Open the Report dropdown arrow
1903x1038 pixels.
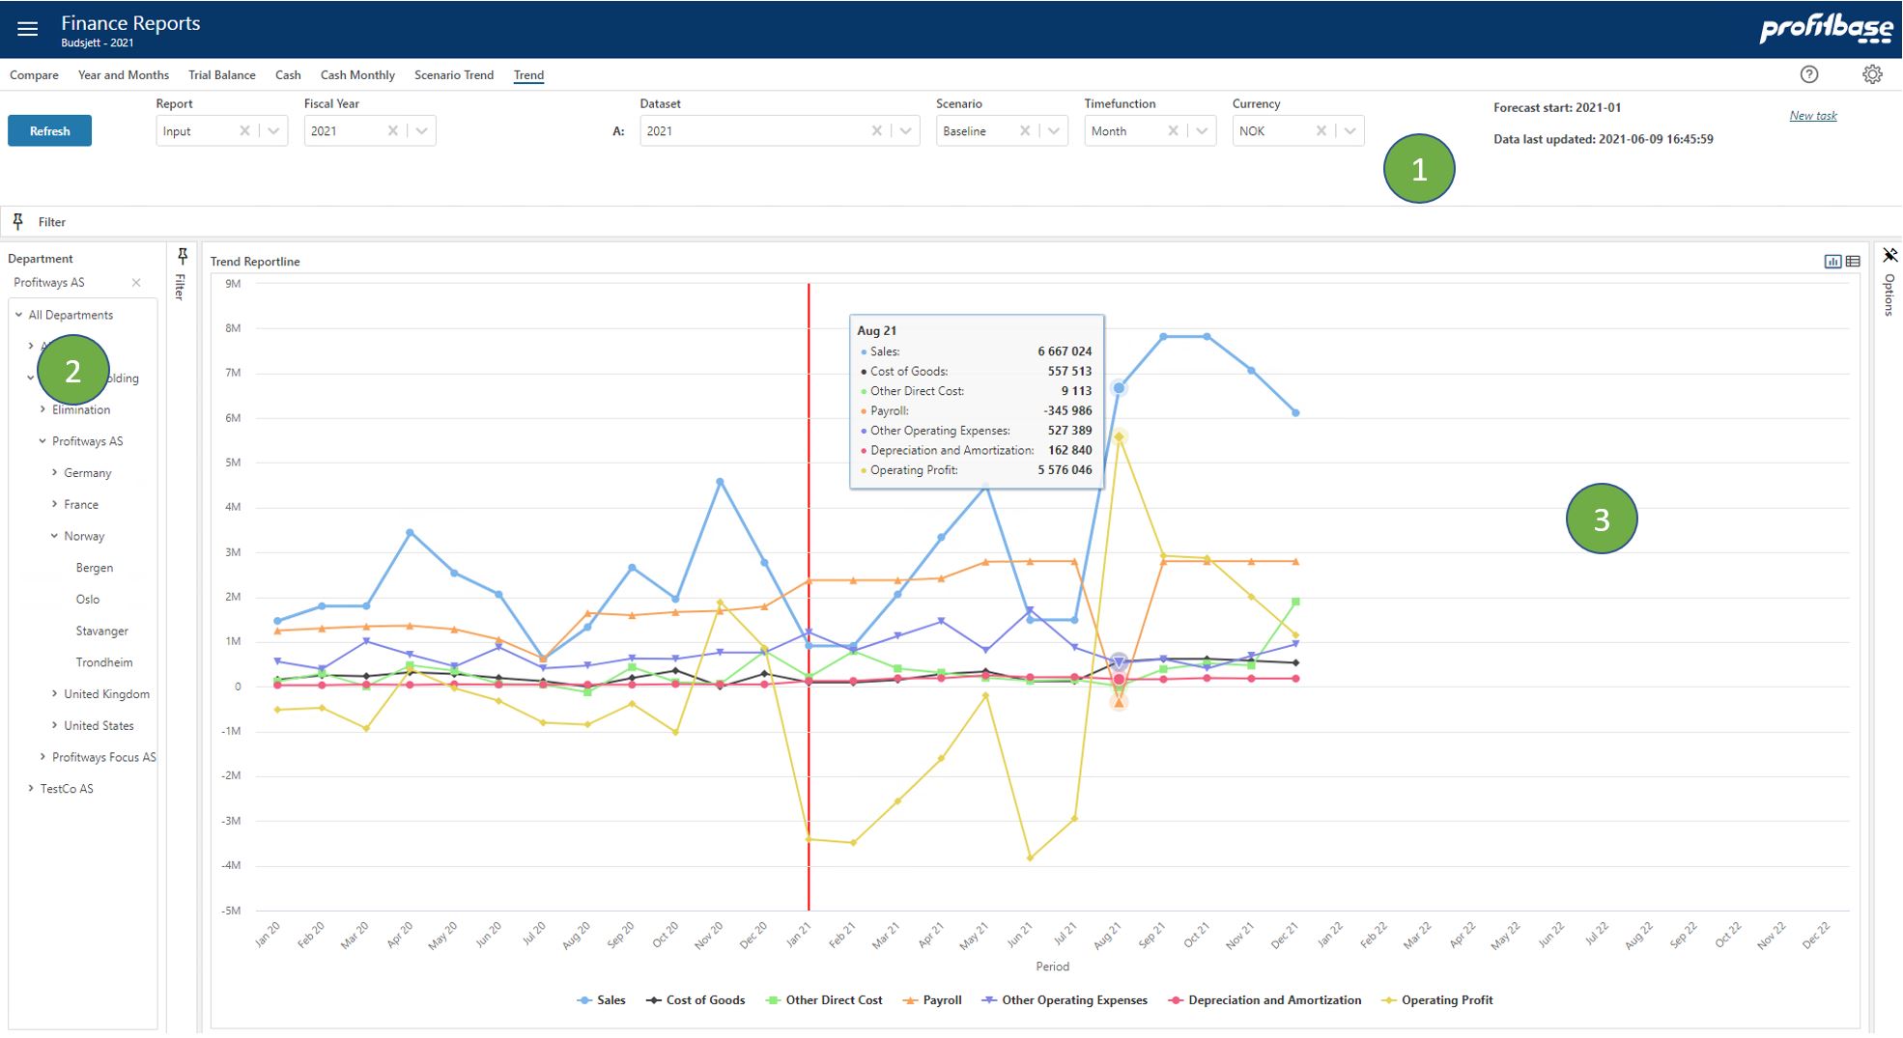coord(273,131)
